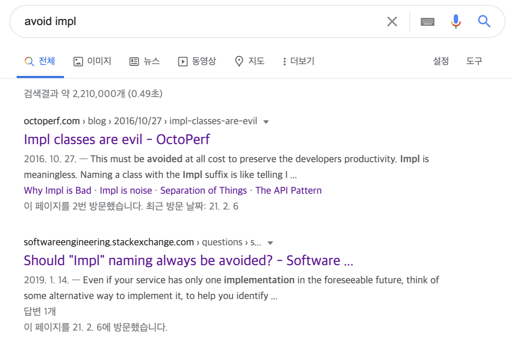512x346 pixels.
Task: Open 'Impl classes are evil - OctoPerf' result
Action: coord(117,139)
